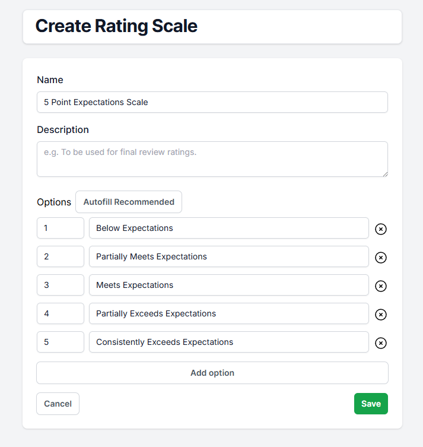Focus the Name input field
Screen dimensions: 423x447
[212, 102]
